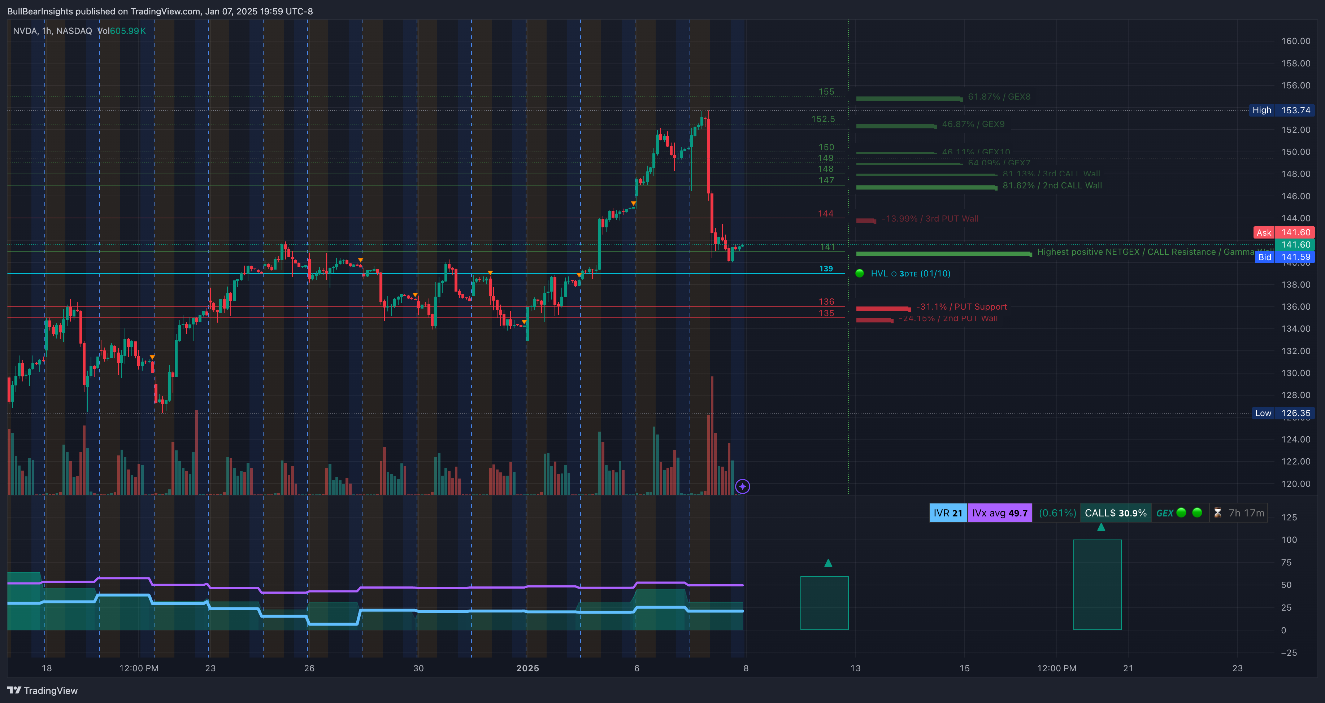Click the green 141.60 last price tag

[1295, 244]
